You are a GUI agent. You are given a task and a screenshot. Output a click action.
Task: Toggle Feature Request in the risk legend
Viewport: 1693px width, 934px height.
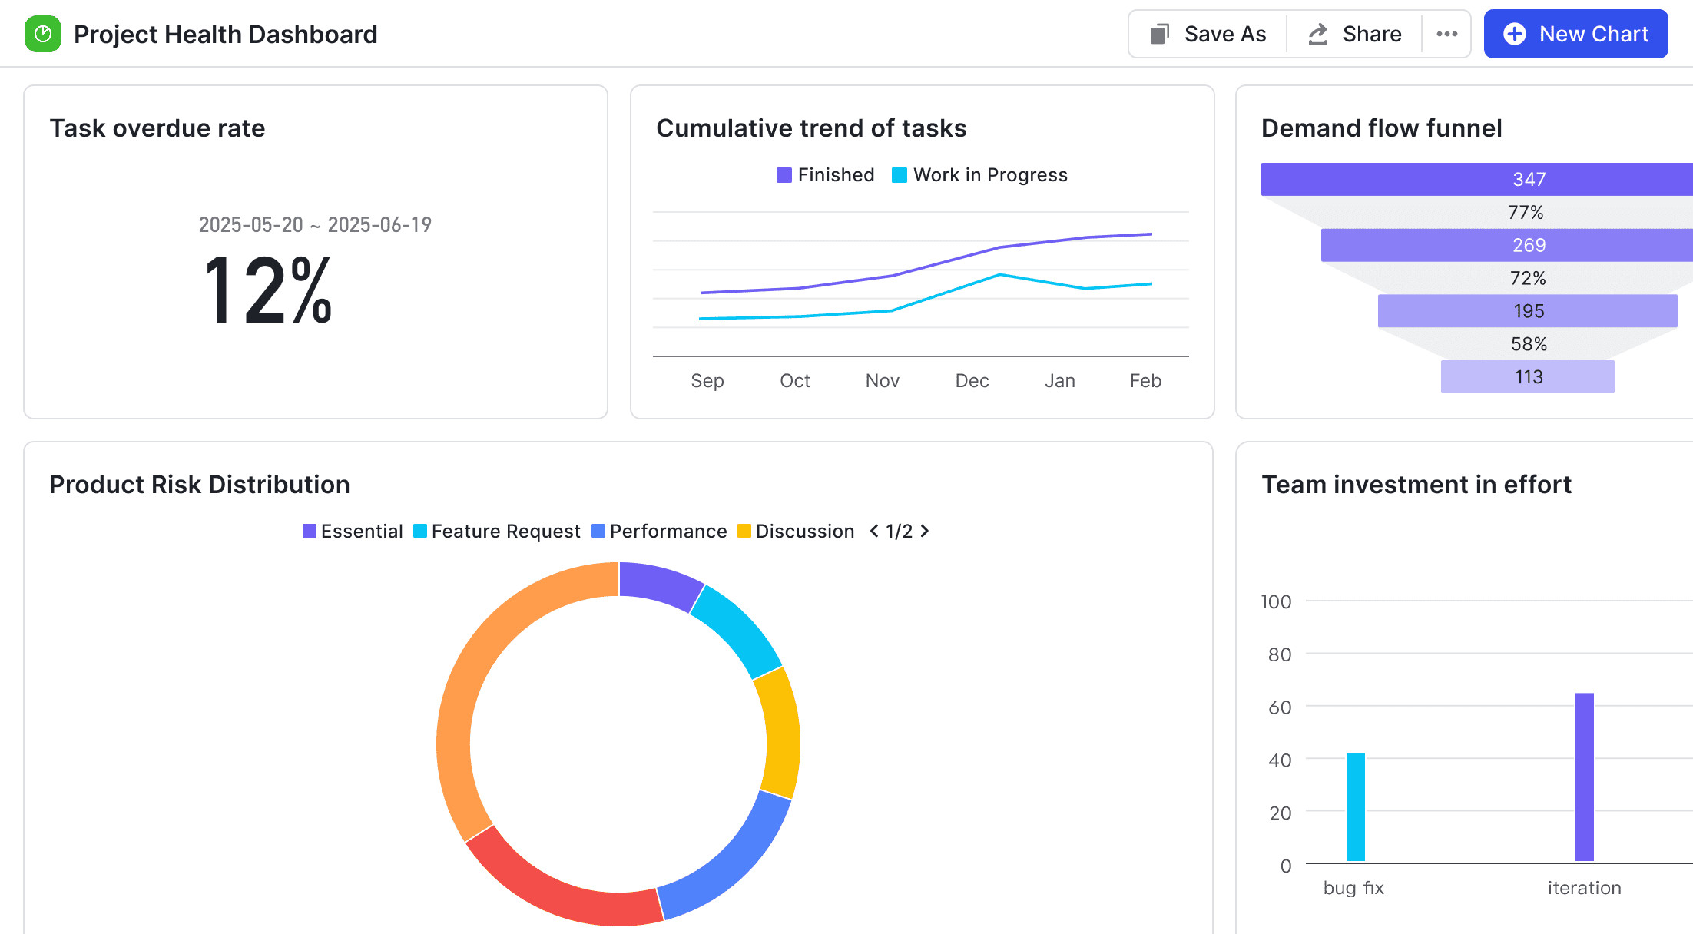tap(497, 531)
